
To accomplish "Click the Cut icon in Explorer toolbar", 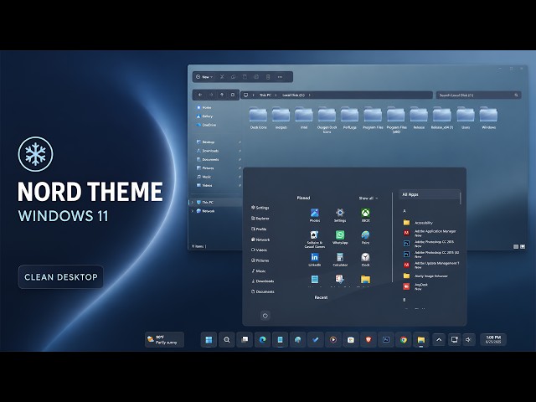I will tap(222, 77).
